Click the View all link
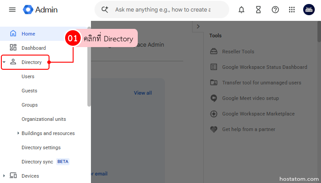Screen dimensions: 321x183 [143, 93]
